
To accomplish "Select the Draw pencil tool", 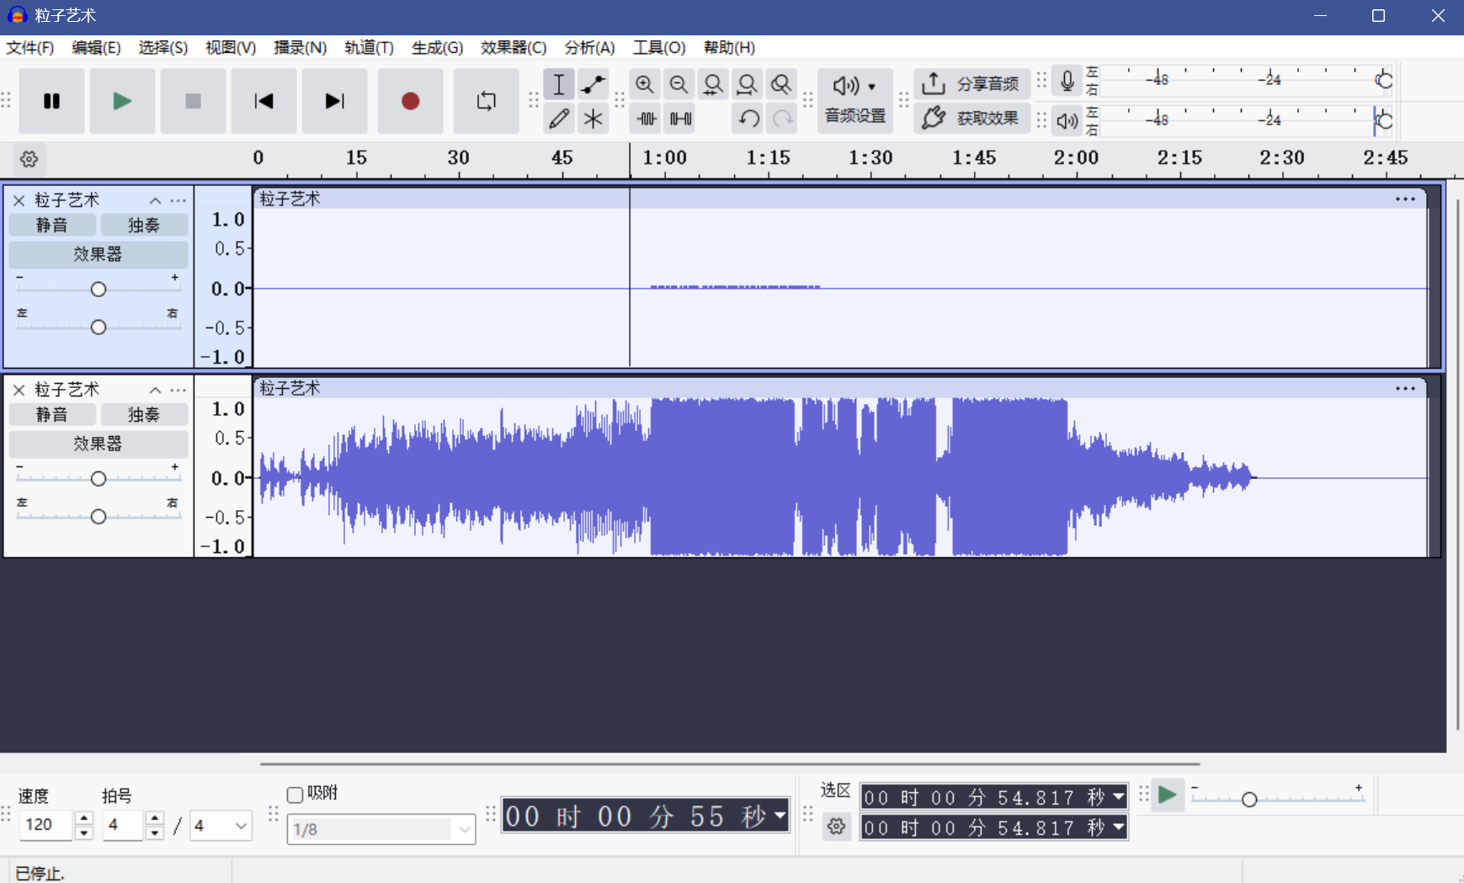I will (558, 119).
